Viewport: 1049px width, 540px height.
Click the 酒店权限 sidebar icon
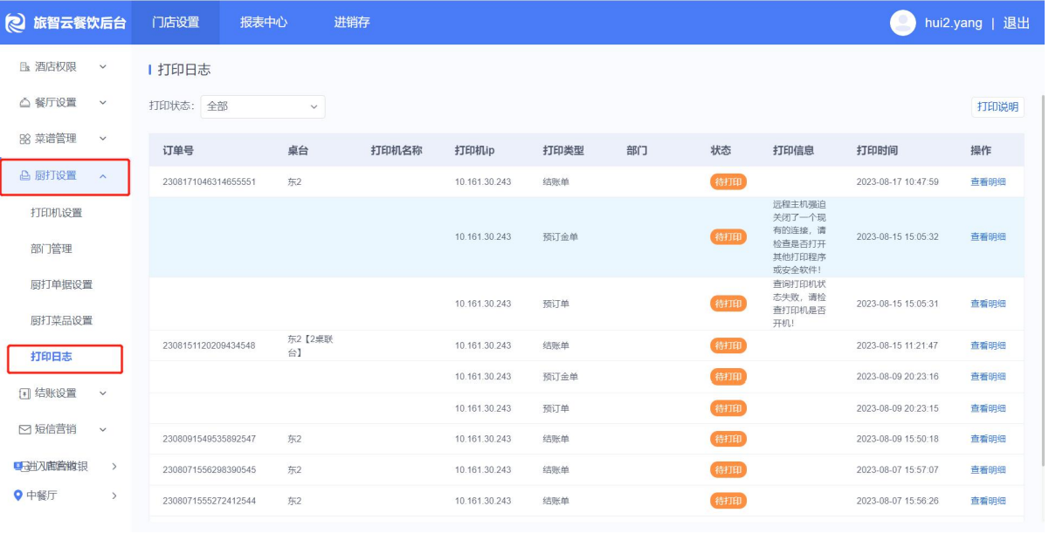(24, 66)
